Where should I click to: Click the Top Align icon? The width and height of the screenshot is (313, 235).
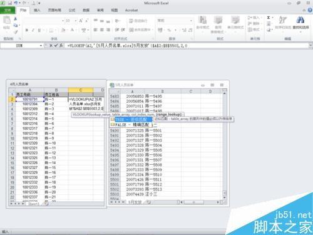tap(96, 21)
